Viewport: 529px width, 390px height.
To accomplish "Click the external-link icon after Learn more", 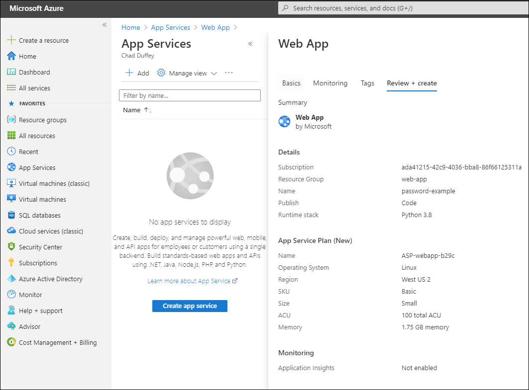I will [x=235, y=281].
